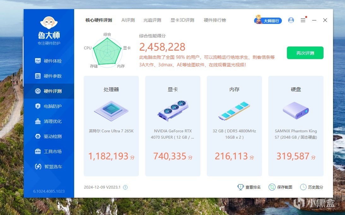Click the 综合性能得分 heading

click(152, 36)
